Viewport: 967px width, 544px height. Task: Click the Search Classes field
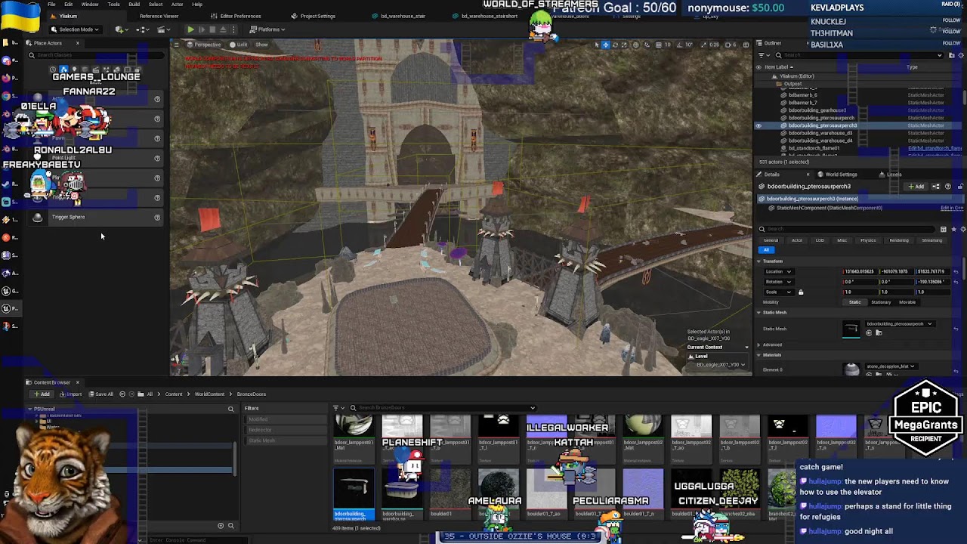[94, 55]
